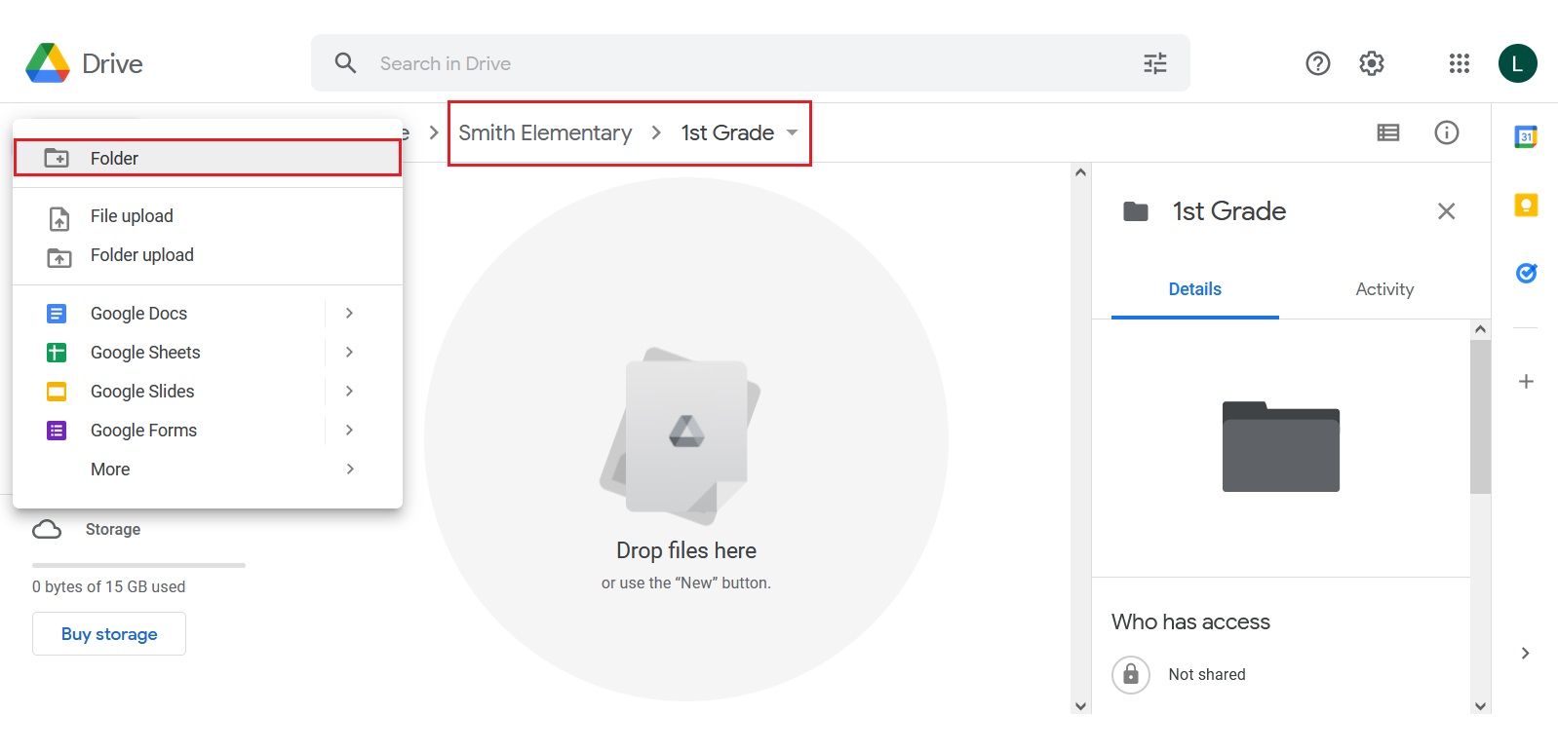Open the More submenu entry
Viewport: 1558px width, 752px height.
click(208, 470)
